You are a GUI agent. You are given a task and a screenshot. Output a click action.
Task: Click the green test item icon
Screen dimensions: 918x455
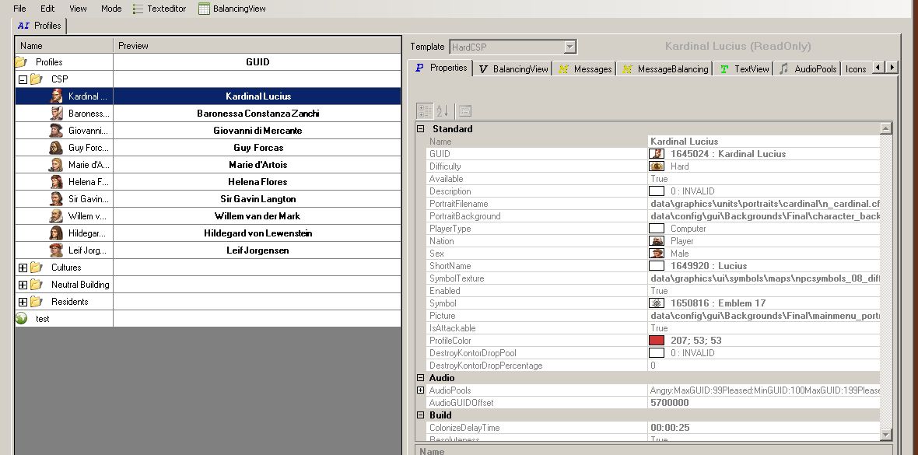pos(21,319)
